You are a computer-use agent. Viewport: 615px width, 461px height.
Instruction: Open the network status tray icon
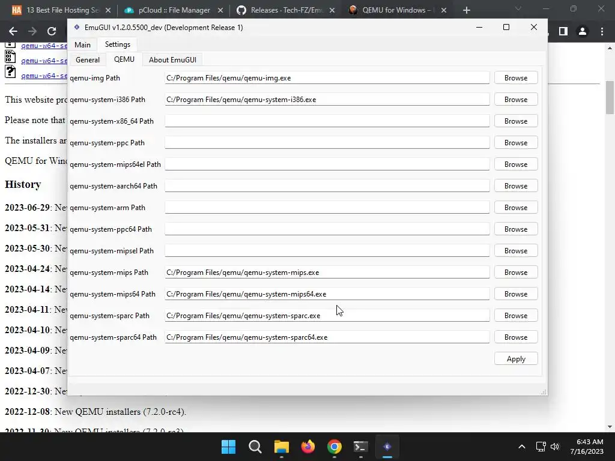click(x=541, y=447)
